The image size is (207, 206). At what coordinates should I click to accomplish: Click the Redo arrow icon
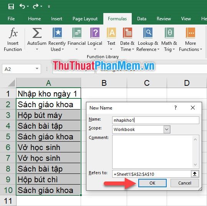click(x=36, y=6)
